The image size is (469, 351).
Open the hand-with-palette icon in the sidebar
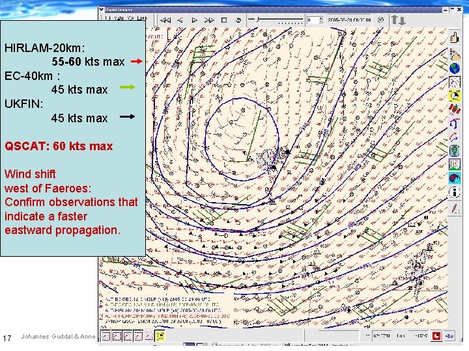point(455,55)
